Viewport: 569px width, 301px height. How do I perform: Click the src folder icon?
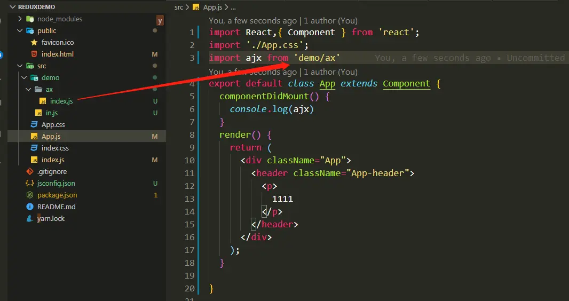tap(30, 66)
